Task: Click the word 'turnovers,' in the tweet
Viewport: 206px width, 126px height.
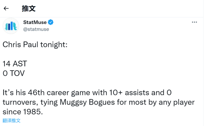Action: [x=20, y=102]
